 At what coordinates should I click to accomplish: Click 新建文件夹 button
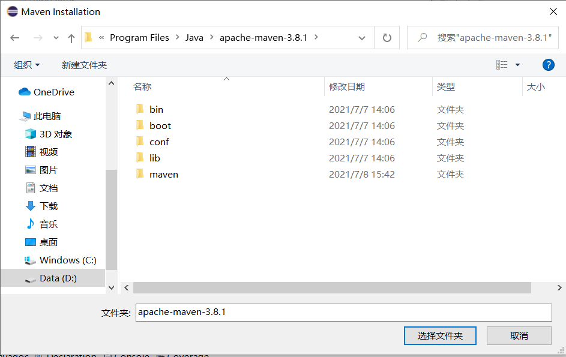[x=84, y=65]
